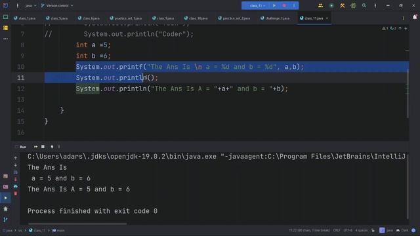Open the build tools hammer icon
The image size is (420, 236).
click(343, 6)
